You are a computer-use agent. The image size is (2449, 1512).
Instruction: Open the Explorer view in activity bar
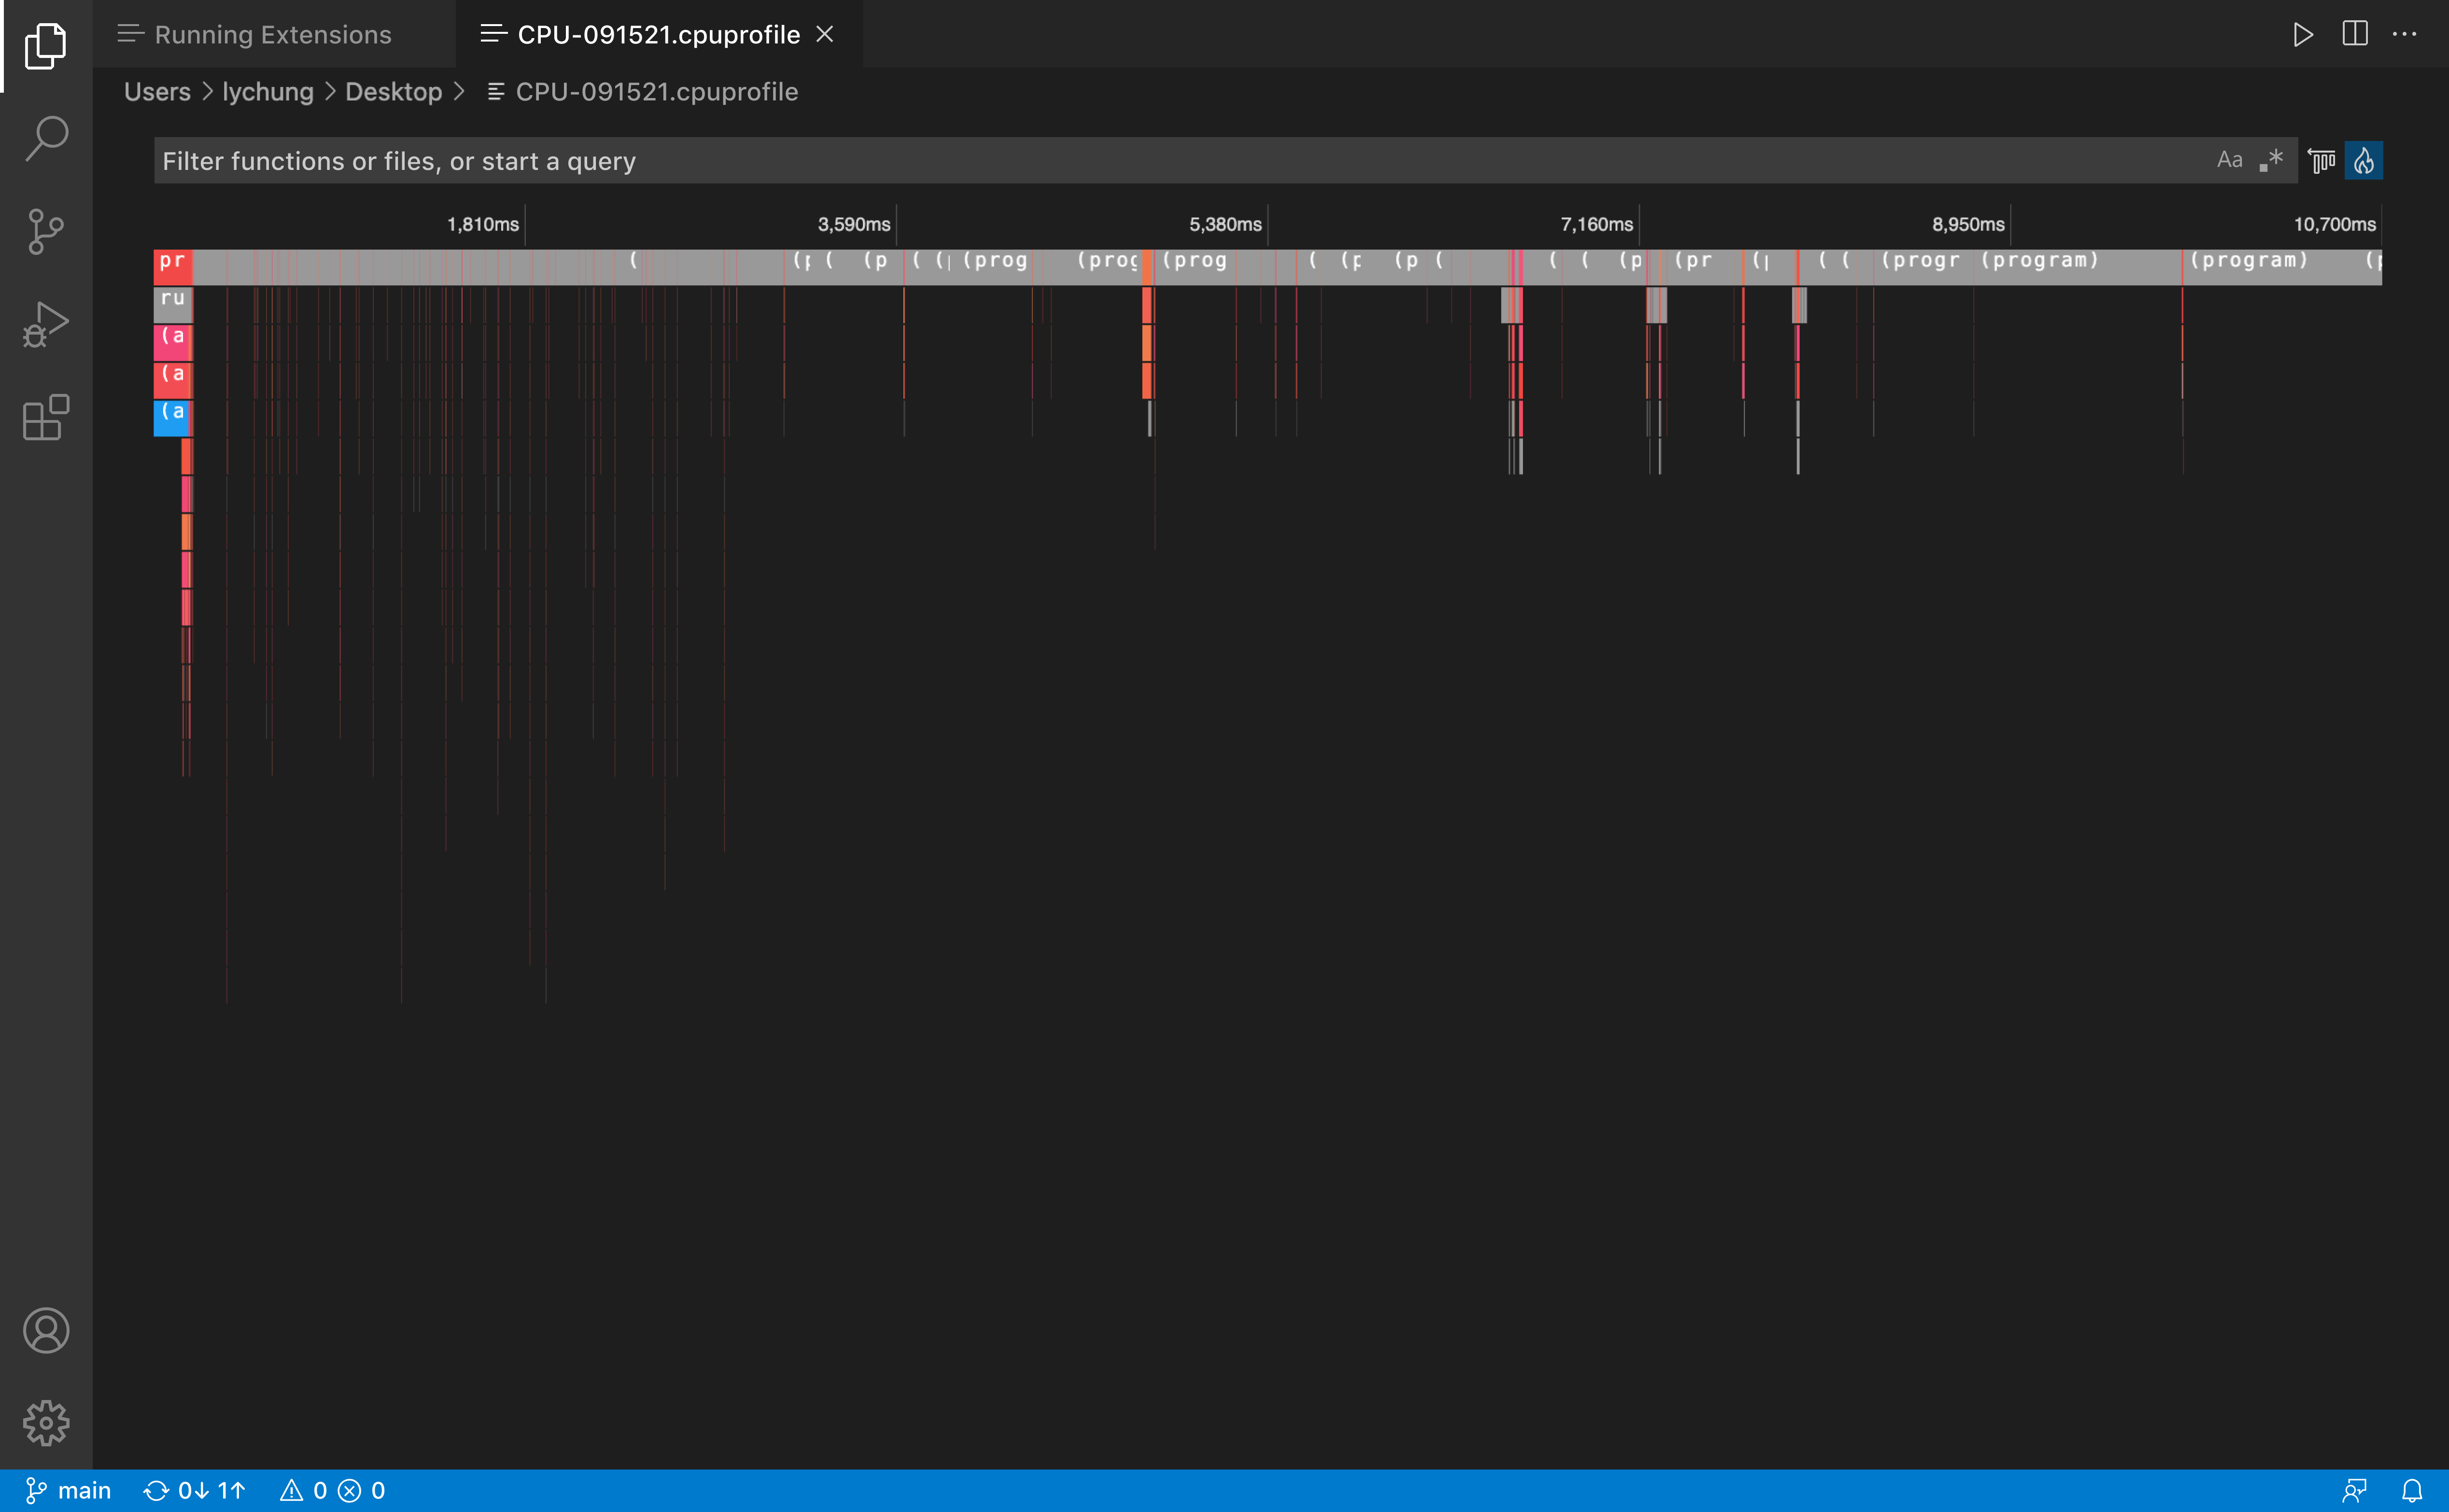[46, 46]
